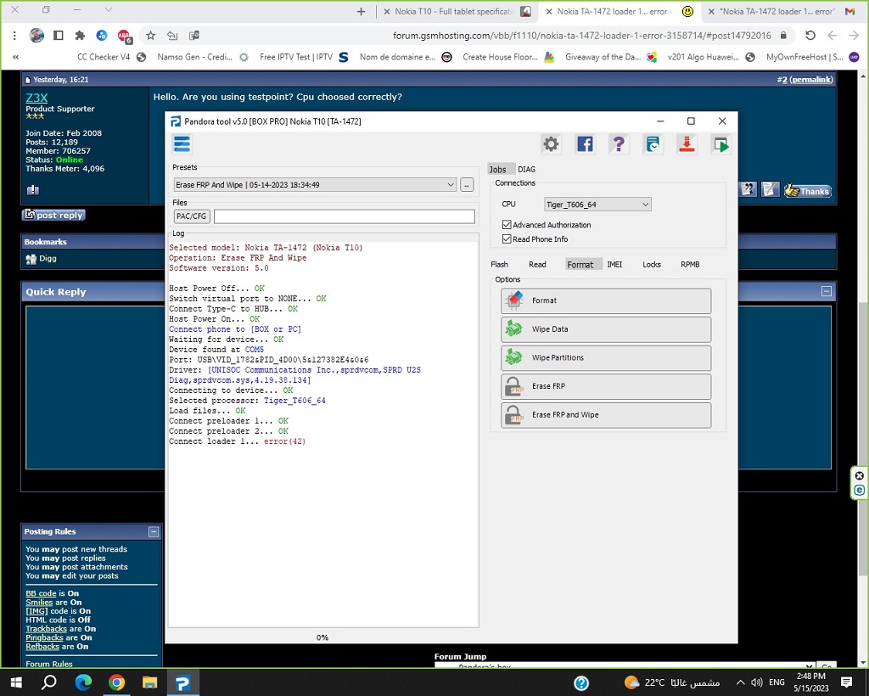Click the Erase FRP lock button
The image size is (869, 696).
point(605,386)
